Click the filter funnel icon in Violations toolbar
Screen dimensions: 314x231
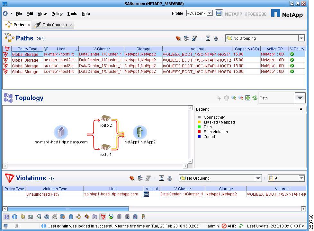(148, 178)
